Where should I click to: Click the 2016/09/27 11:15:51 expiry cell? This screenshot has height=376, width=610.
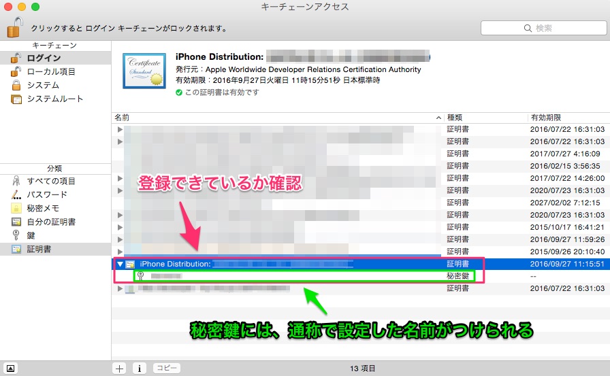coord(567,264)
